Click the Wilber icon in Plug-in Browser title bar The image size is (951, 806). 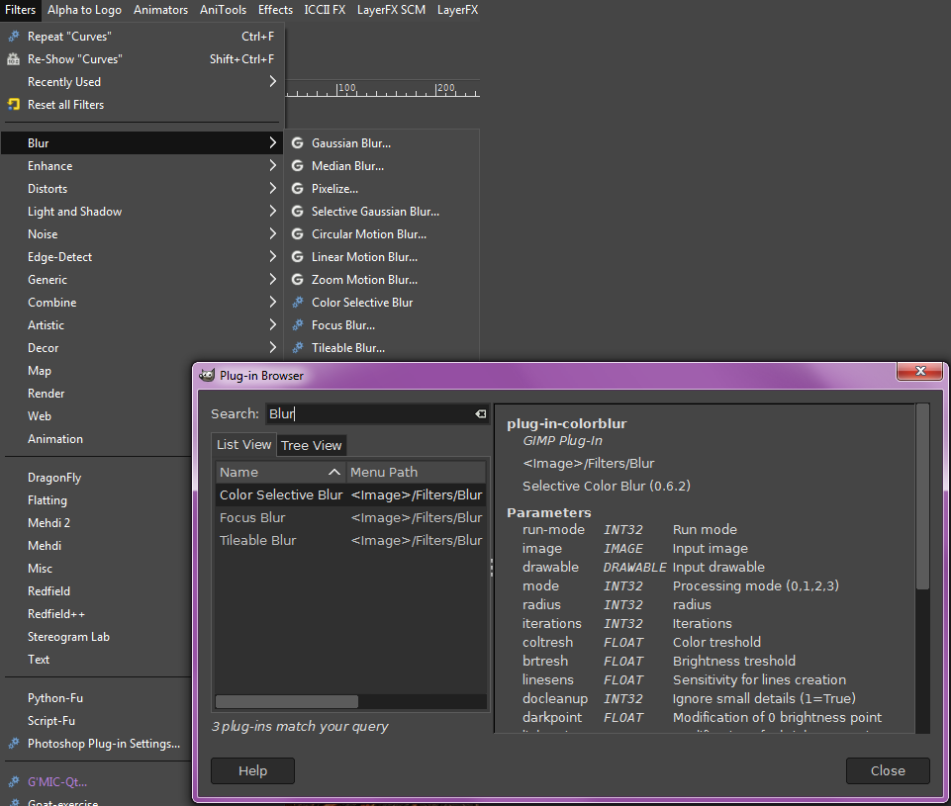207,376
